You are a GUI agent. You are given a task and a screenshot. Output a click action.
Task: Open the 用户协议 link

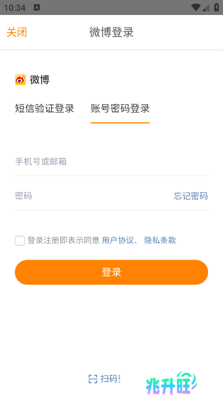pyautogui.click(x=118, y=240)
